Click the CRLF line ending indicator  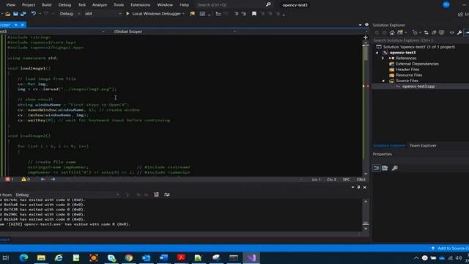pyautogui.click(x=361, y=180)
